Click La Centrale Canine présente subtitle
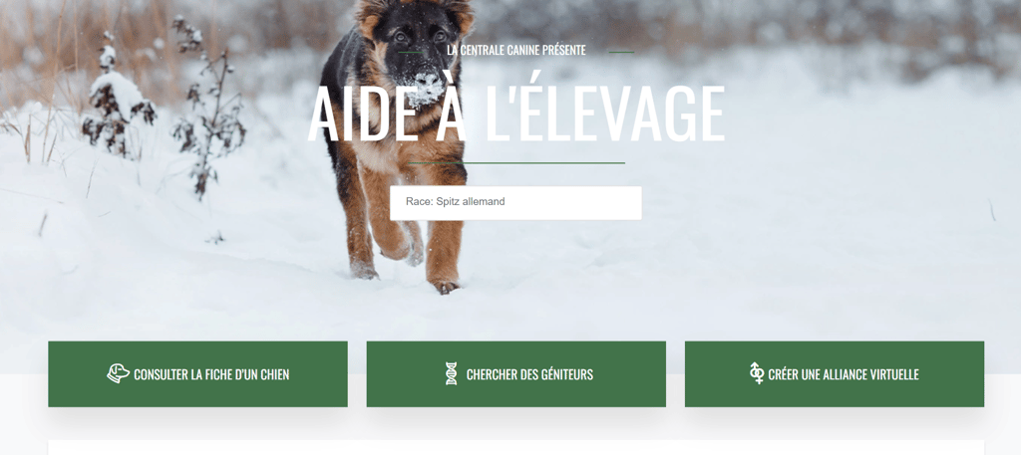 [x=516, y=51]
